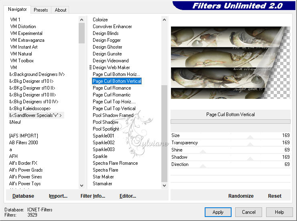The width and height of the screenshot is (297, 221).
Task: Click the Cancel button
Action: (248, 212)
